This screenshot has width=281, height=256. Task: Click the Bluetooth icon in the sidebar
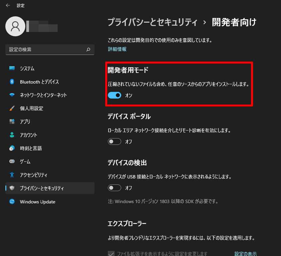(x=12, y=82)
